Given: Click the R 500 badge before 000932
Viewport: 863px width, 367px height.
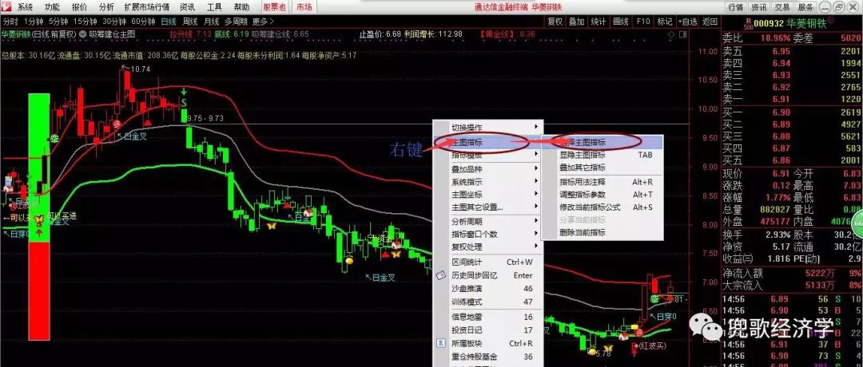Looking at the screenshot, I should (747, 23).
